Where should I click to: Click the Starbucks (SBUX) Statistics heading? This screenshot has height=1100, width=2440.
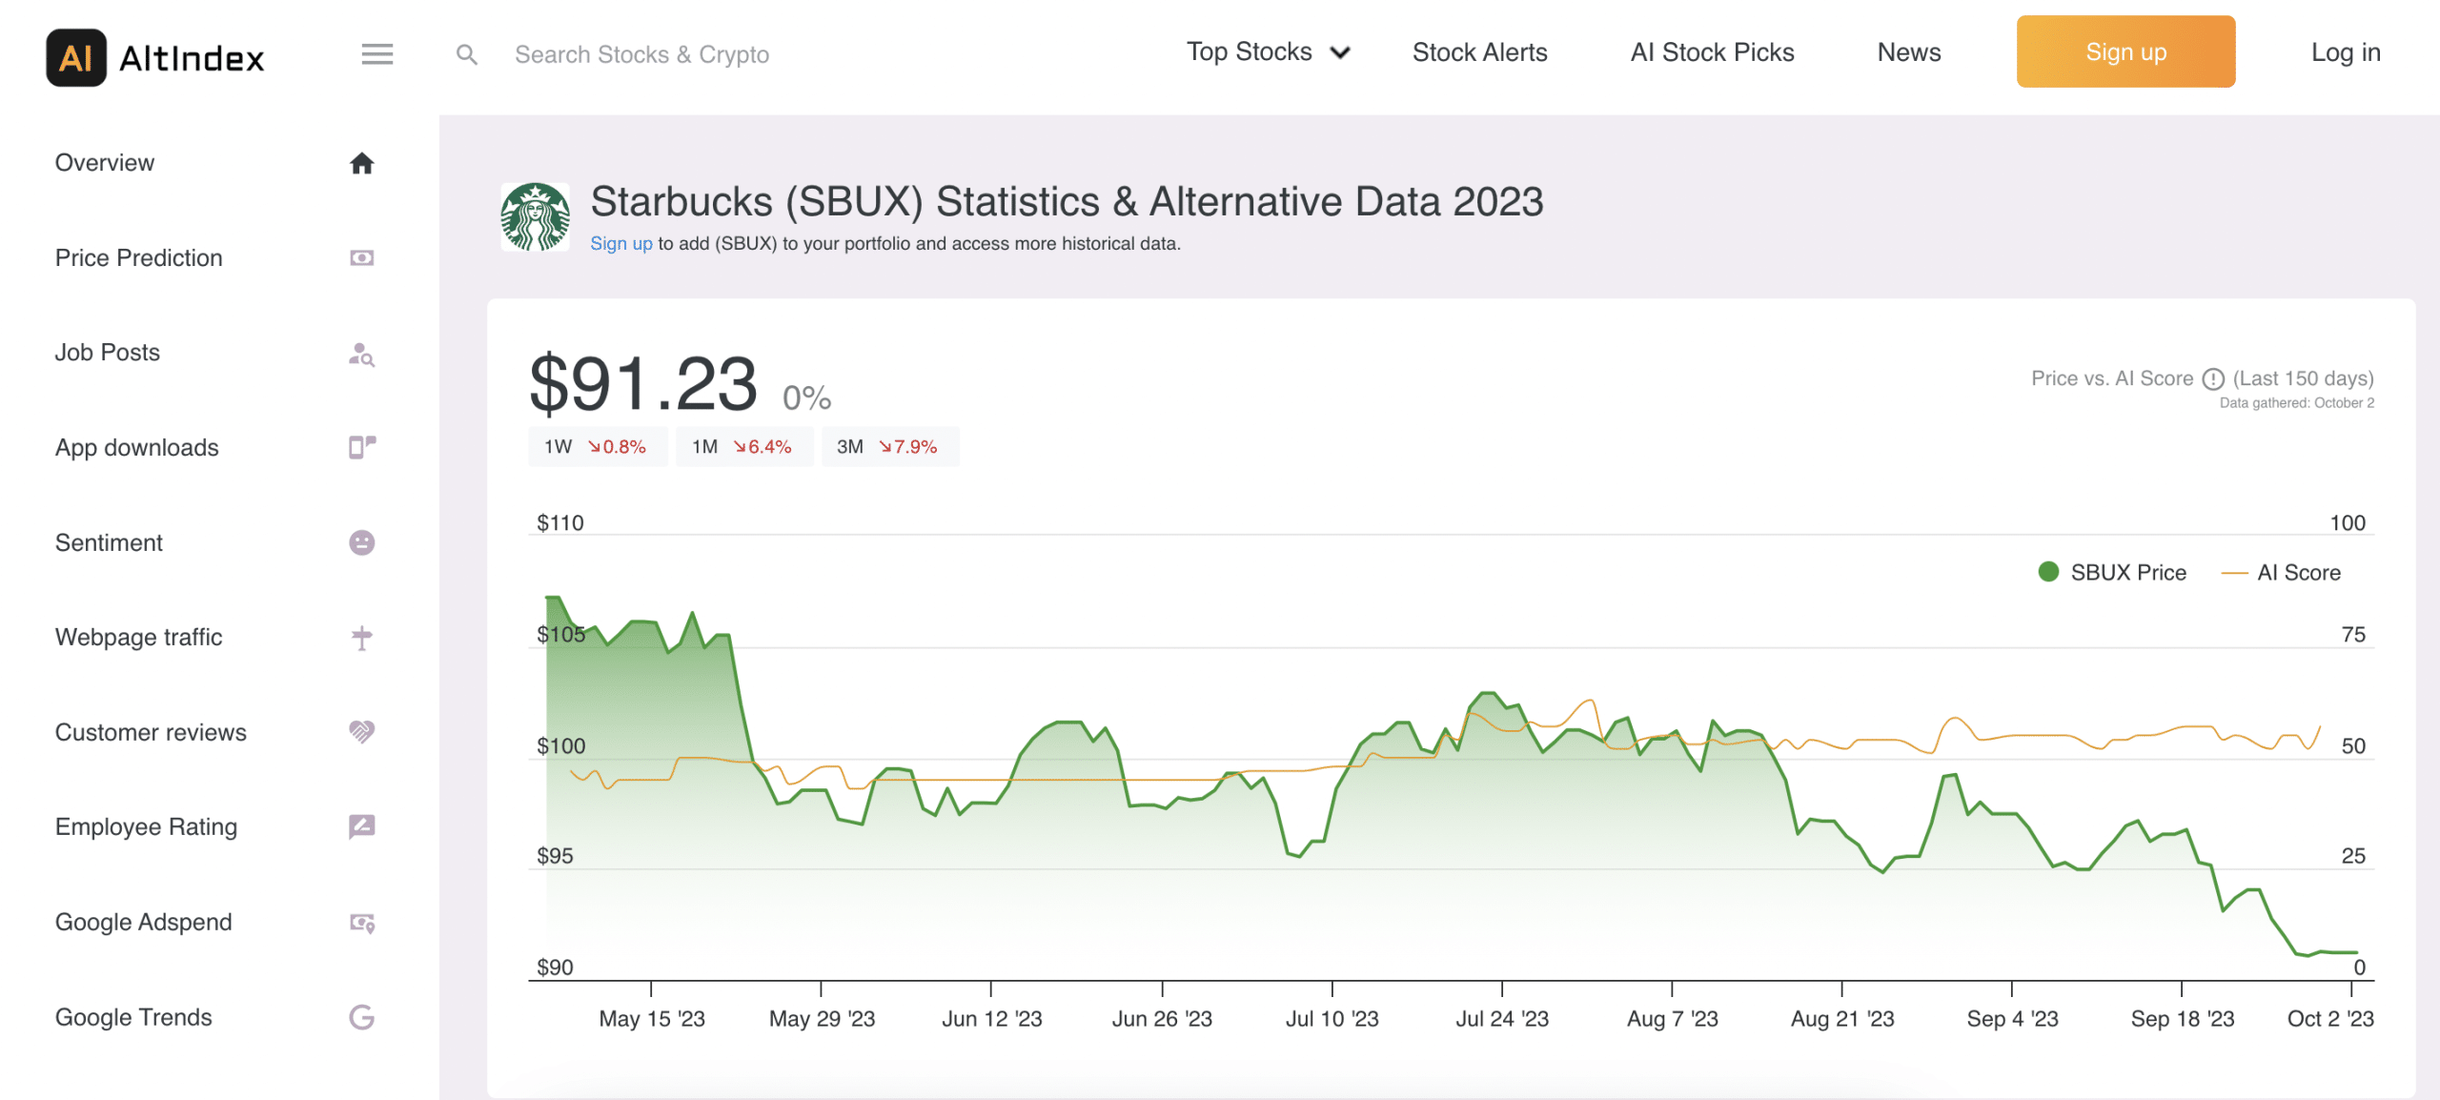(1067, 202)
